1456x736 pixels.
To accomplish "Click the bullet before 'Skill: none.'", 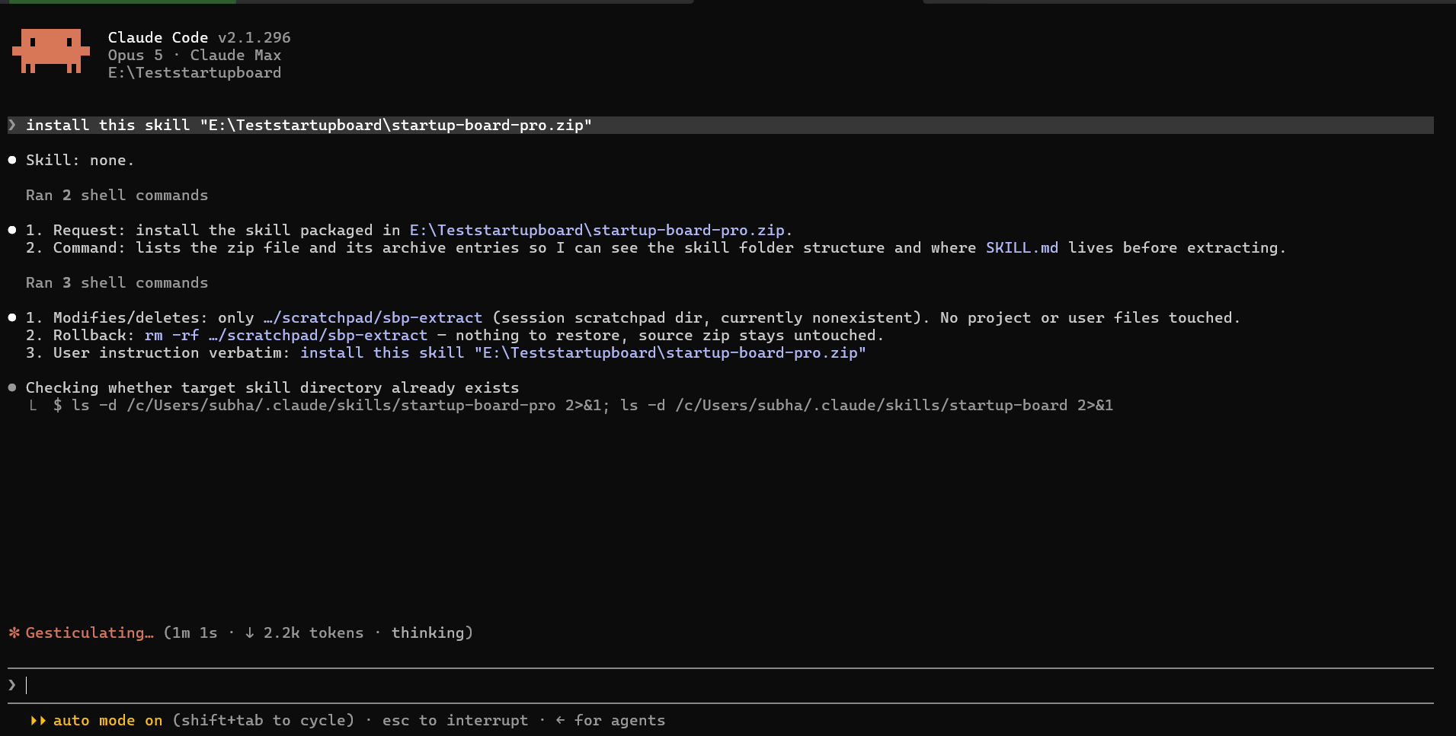I will (12, 160).
